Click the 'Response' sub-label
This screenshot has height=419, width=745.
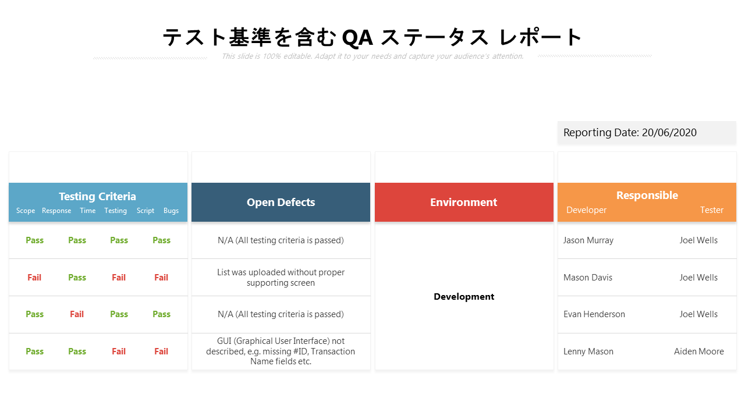pos(56,211)
